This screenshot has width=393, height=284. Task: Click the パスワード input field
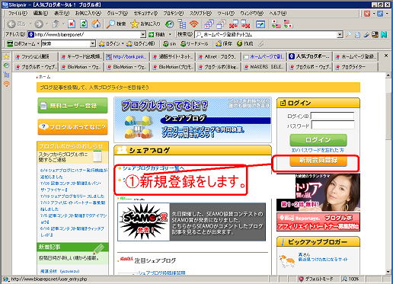click(333, 125)
